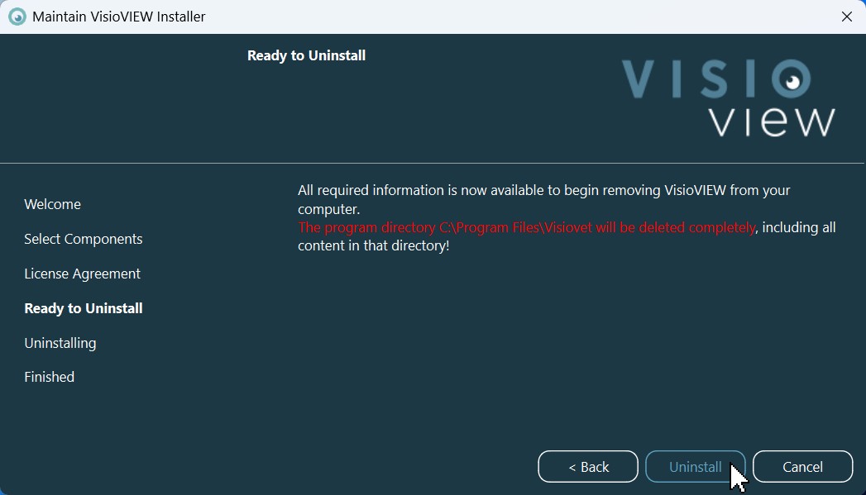The width and height of the screenshot is (866, 495).
Task: Click the 'All required information' message line
Action: click(543, 190)
